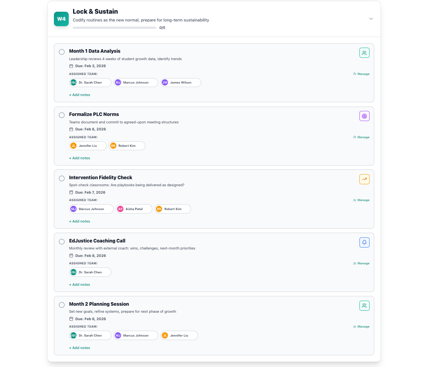
Task: Select James Wilson chip in Month 1 Data Analysis
Action: 181,82
